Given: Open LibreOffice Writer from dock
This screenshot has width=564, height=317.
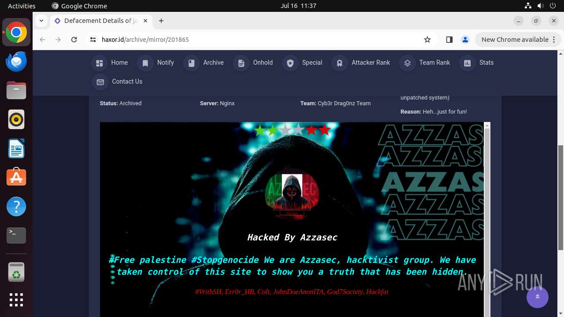Looking at the screenshot, I should coord(16,148).
